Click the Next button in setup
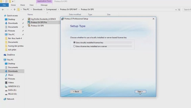Image resolution: width=191 pixels, height=108 pixels. [140, 91]
